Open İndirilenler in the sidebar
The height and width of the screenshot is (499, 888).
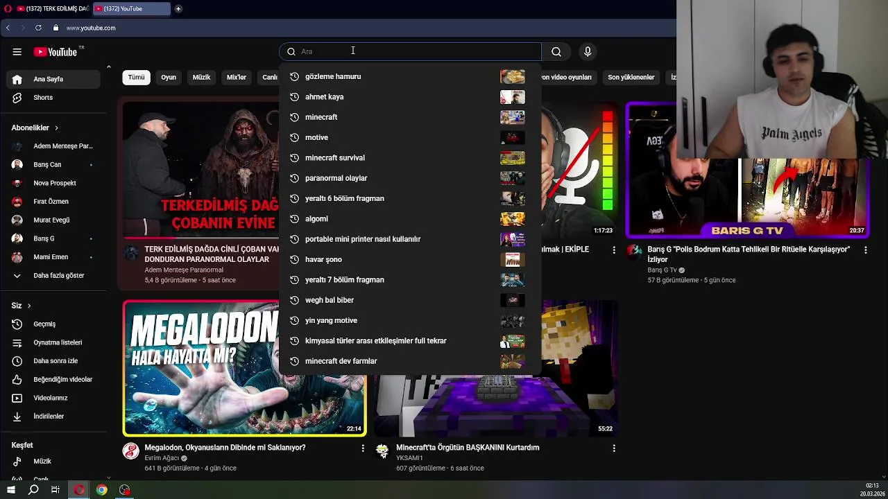53,417
